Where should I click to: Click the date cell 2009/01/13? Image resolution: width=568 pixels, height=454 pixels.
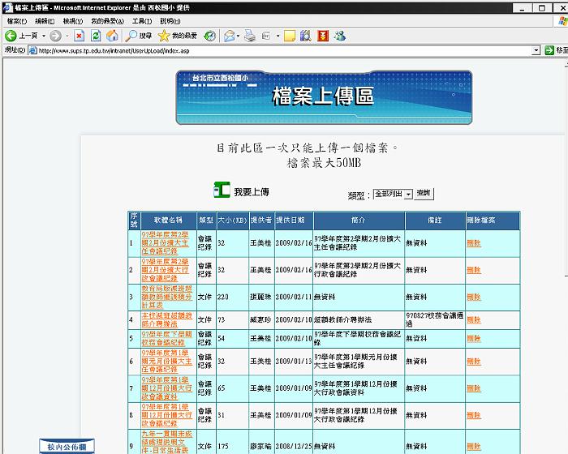click(294, 362)
